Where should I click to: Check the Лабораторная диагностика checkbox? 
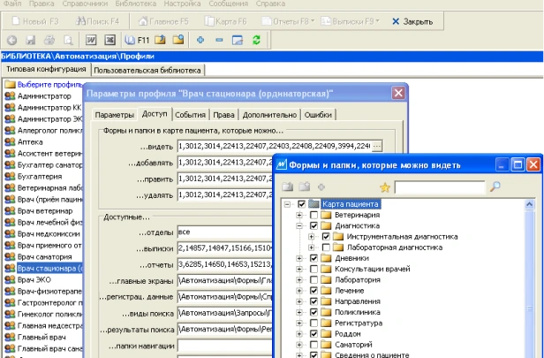coord(326,248)
